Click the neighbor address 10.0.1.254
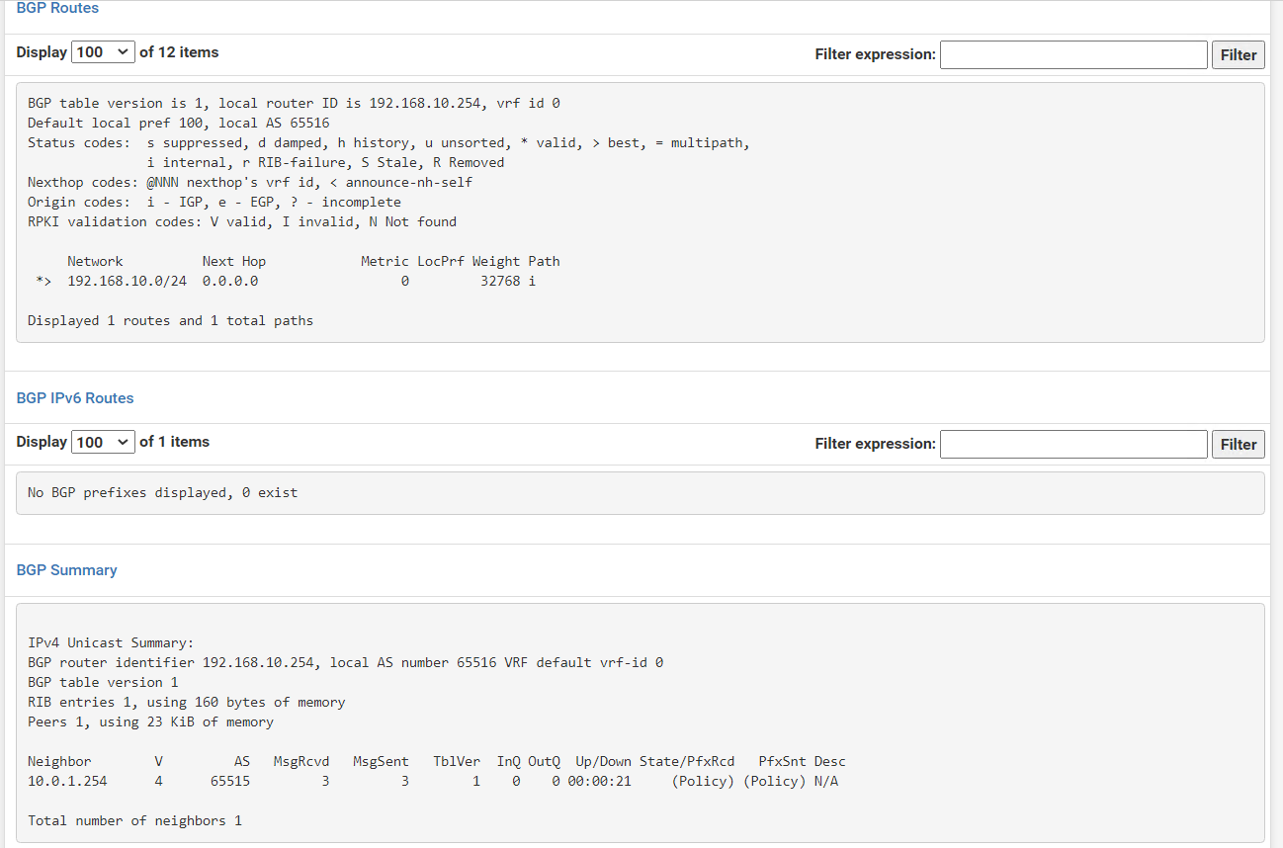Image resolution: width=1283 pixels, height=848 pixels. click(x=67, y=782)
